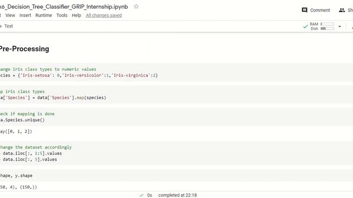Click the 'iris class types to numeric values' comment
The image size is (353, 198).
(x=54, y=69)
